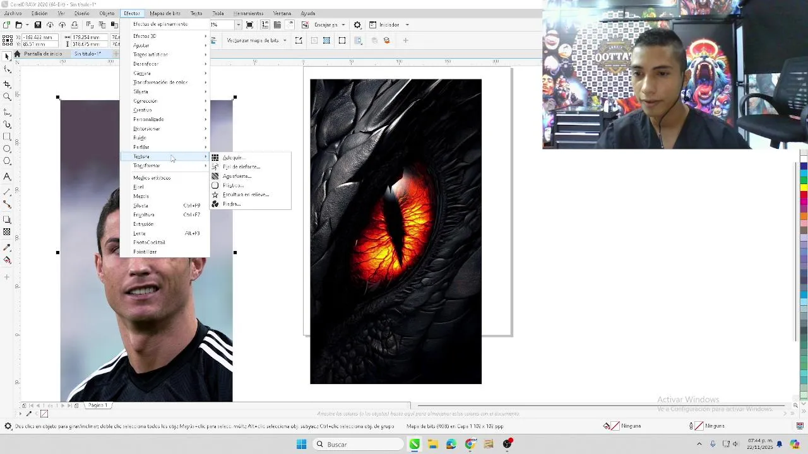
Task: Click the Home icon beside Pantalla de inicio
Action: click(17, 54)
